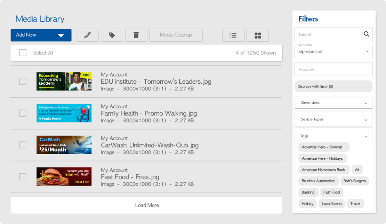Check the Select All checkbox
The height and width of the screenshot is (224, 386).
point(23,53)
